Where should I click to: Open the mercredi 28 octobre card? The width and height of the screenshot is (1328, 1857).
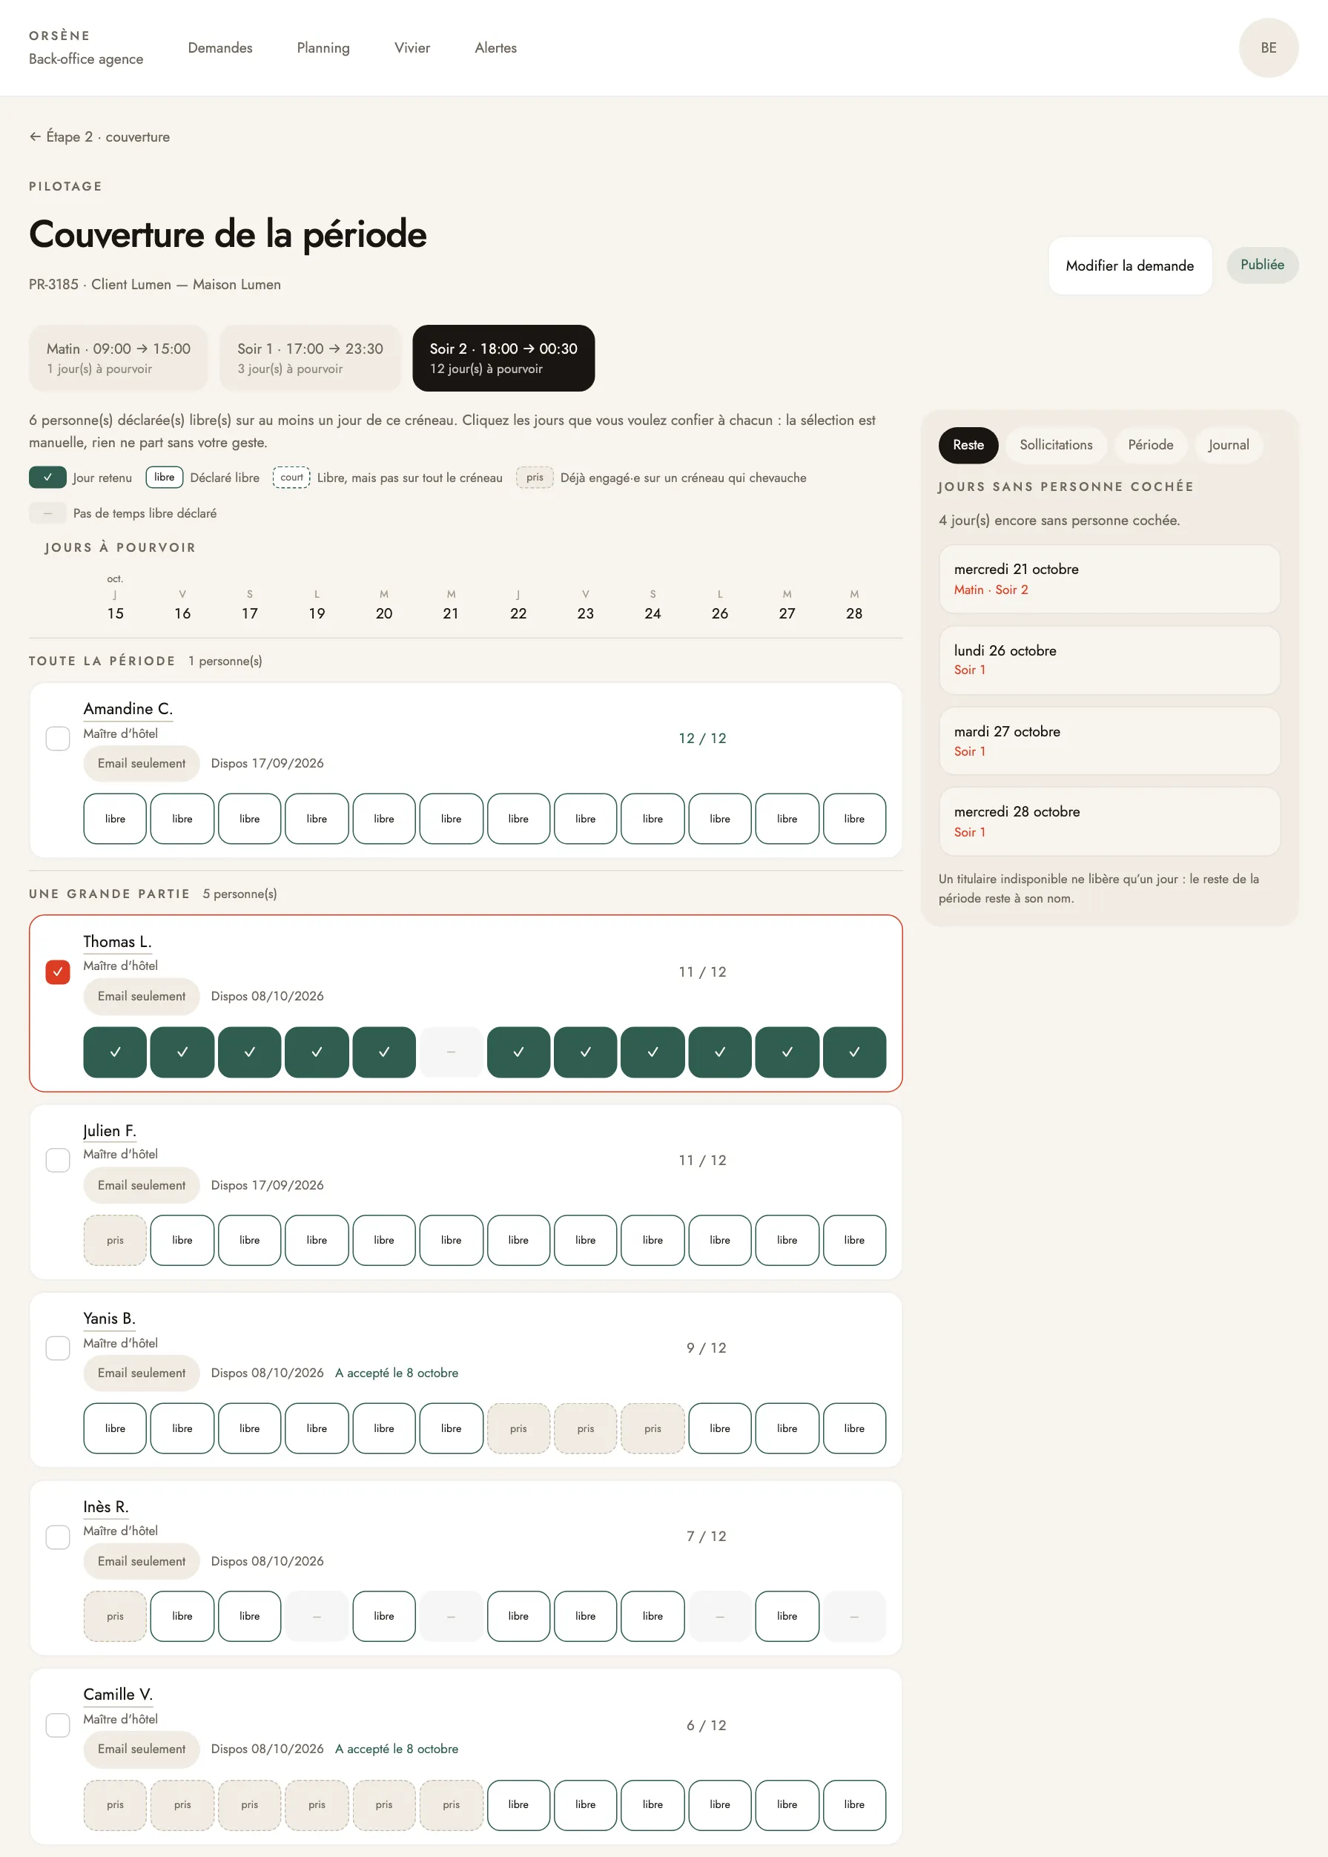1109,821
